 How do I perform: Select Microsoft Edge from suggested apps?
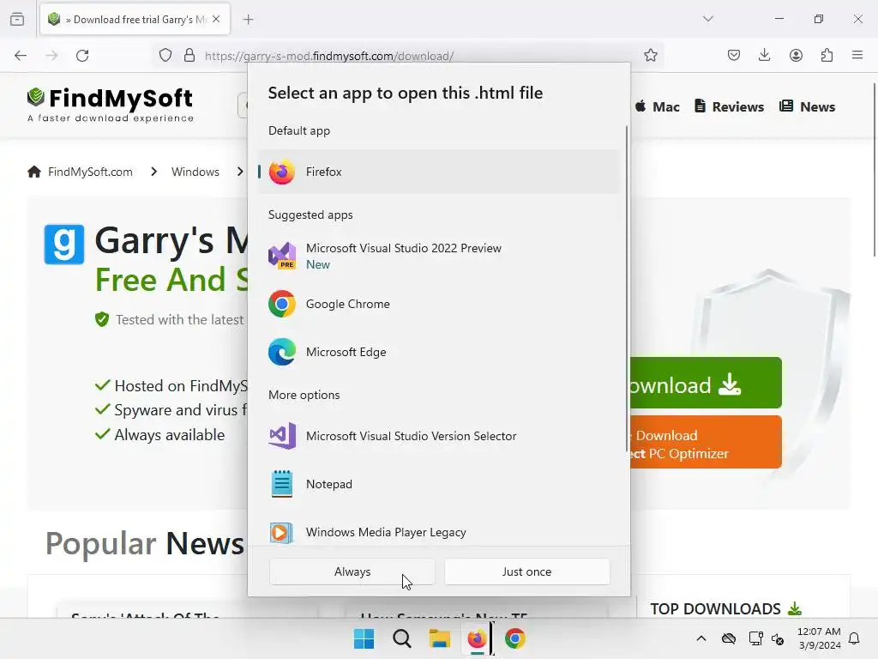click(438, 352)
